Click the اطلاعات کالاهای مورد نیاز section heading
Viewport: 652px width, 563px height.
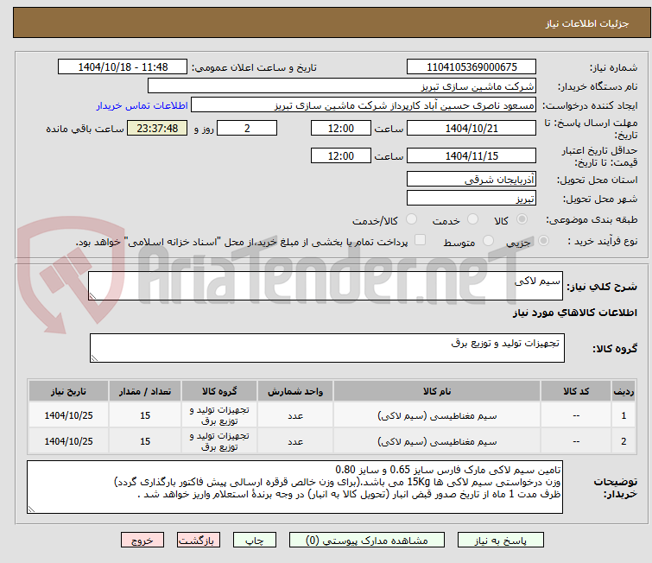click(574, 313)
